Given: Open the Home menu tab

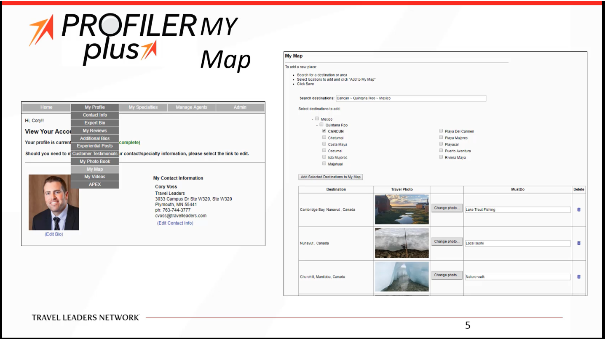Looking at the screenshot, I should 46,107.
